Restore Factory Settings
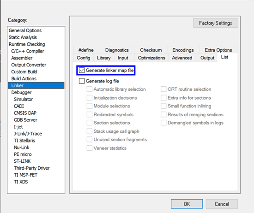 point(216,23)
